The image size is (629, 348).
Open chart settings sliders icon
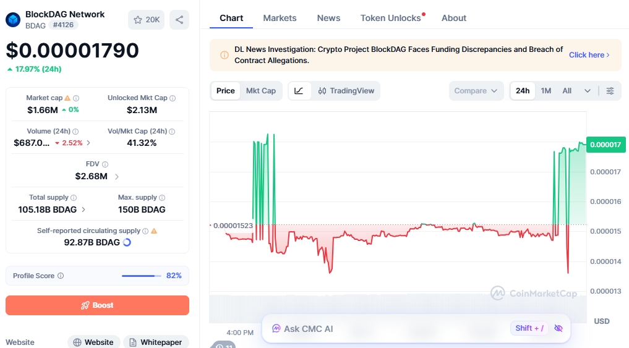(610, 91)
